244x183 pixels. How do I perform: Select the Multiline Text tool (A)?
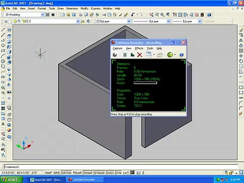point(3,124)
